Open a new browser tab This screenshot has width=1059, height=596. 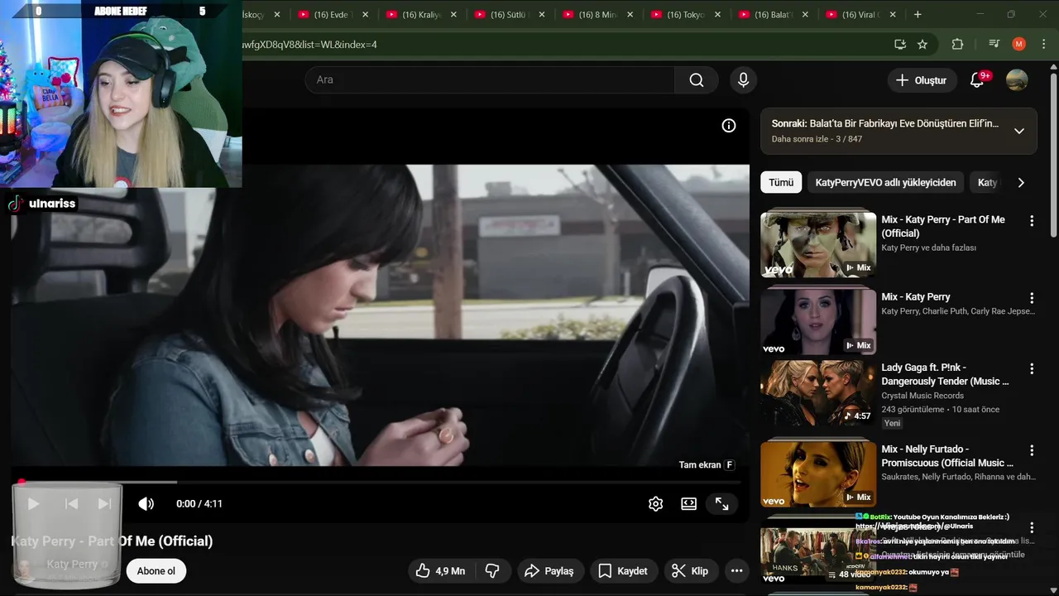[918, 14]
